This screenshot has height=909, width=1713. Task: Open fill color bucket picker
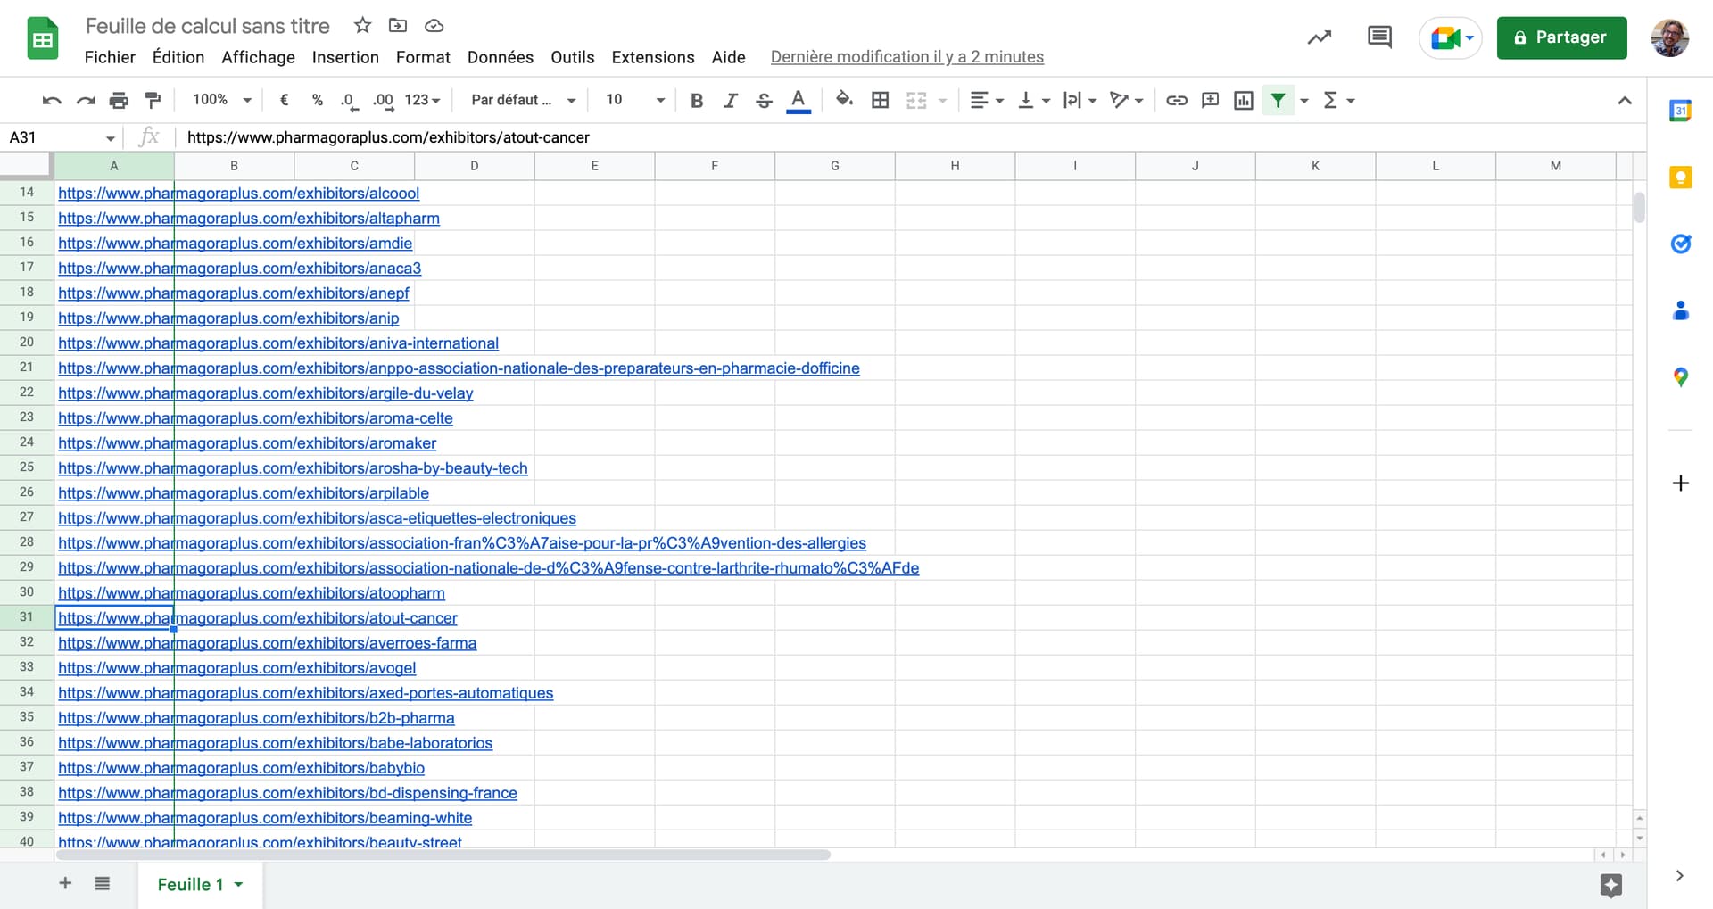pyautogui.click(x=844, y=100)
